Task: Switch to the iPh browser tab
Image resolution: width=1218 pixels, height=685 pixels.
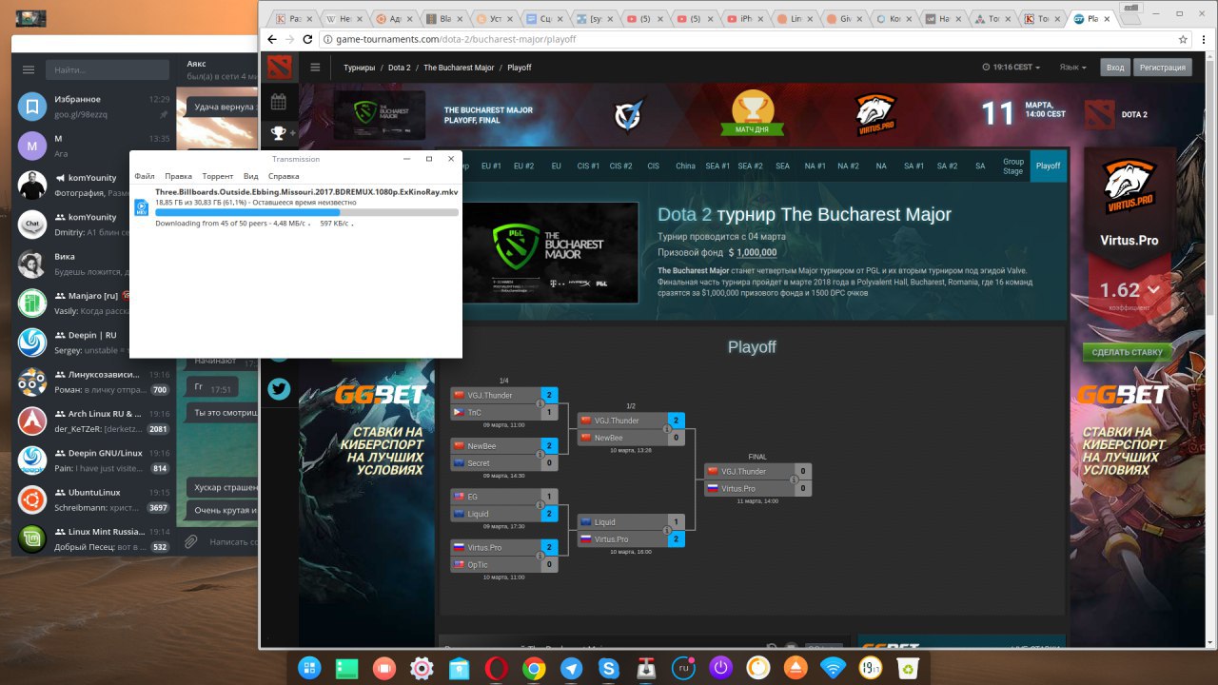Action: click(x=744, y=18)
